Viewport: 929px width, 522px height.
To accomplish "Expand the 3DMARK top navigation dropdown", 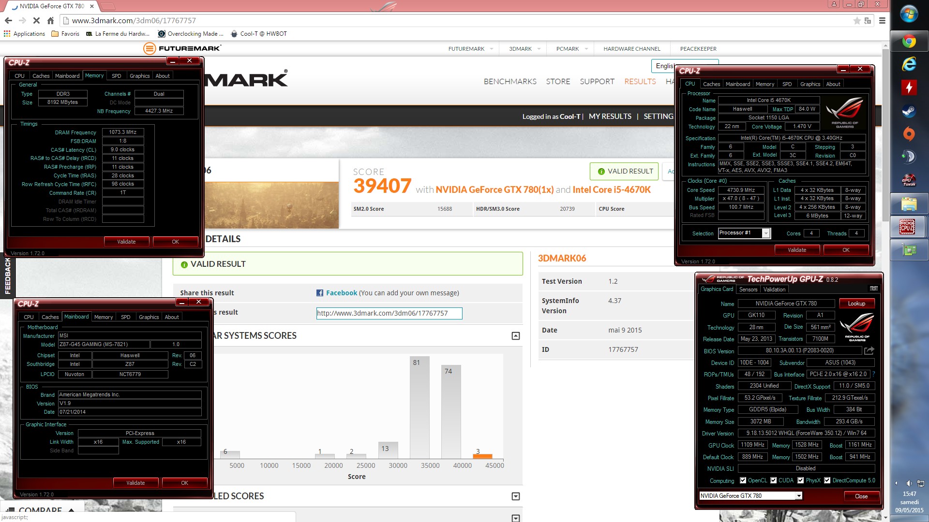I will (x=539, y=49).
